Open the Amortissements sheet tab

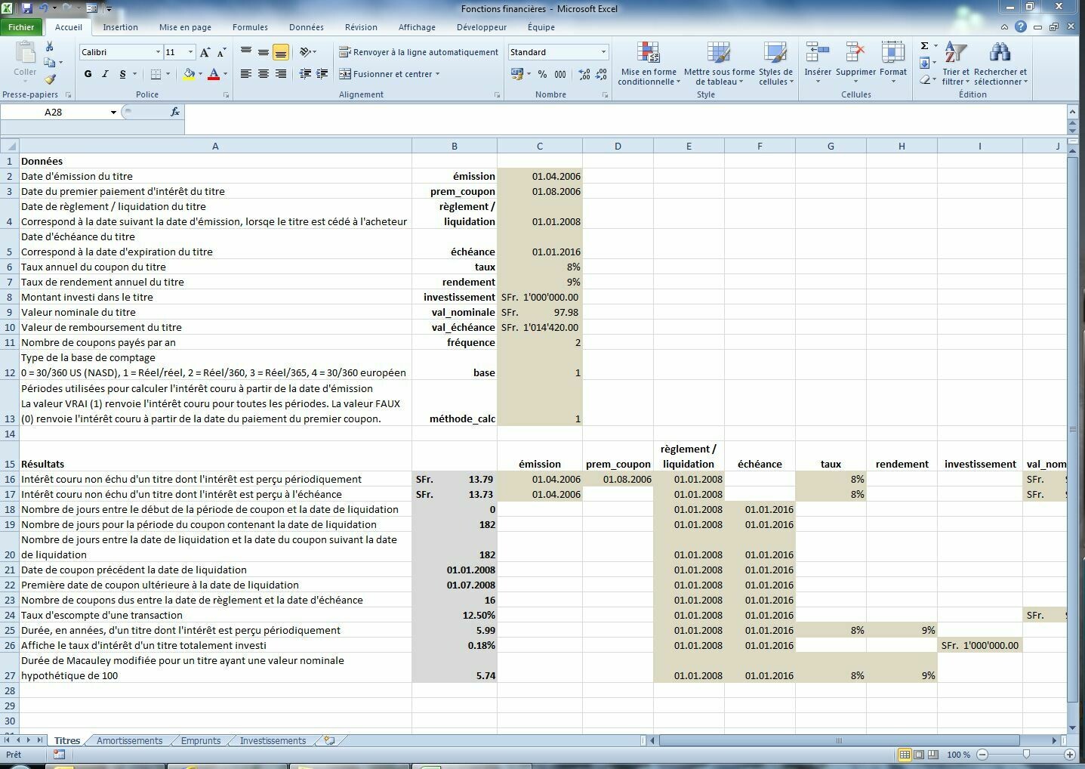[129, 740]
